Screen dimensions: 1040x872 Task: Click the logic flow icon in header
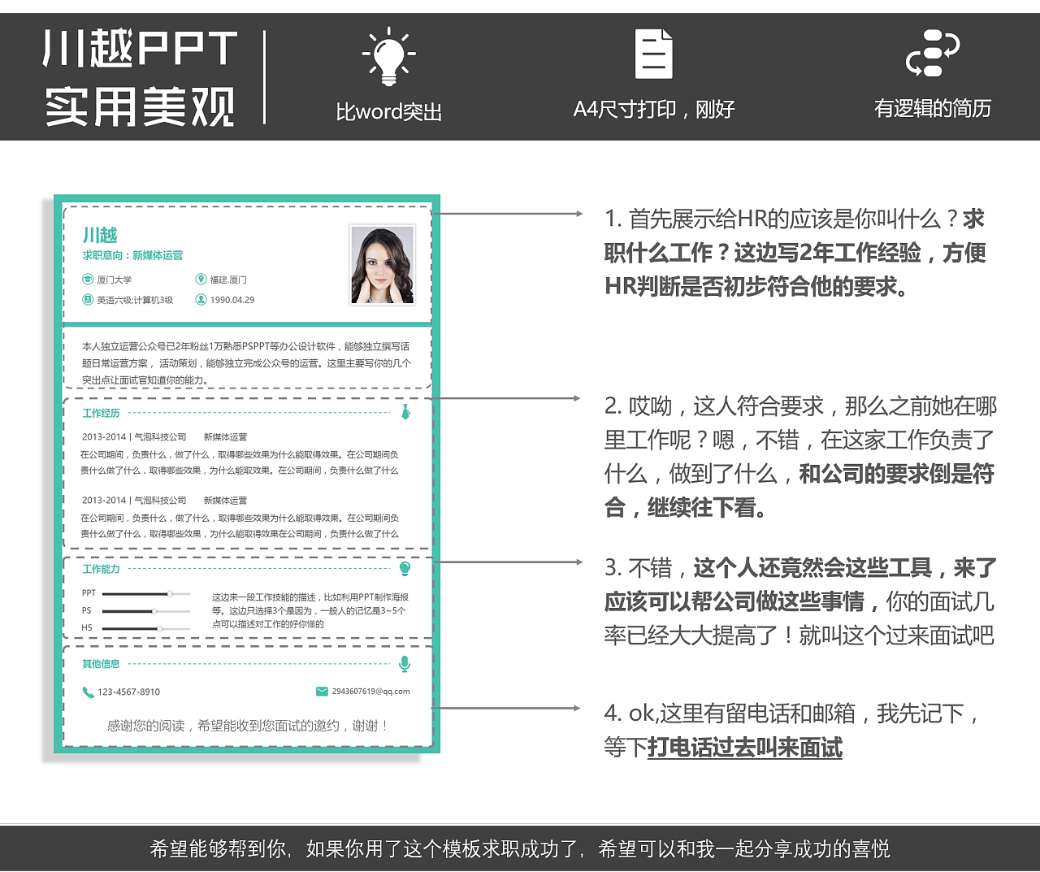[932, 54]
